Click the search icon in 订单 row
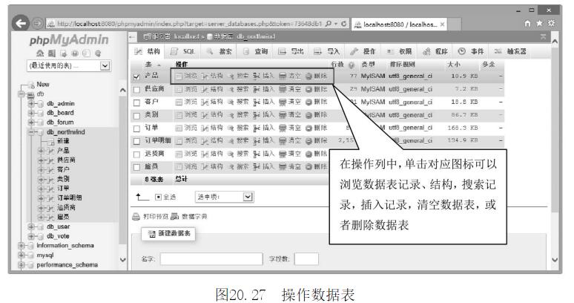The image size is (574, 303). (231, 127)
